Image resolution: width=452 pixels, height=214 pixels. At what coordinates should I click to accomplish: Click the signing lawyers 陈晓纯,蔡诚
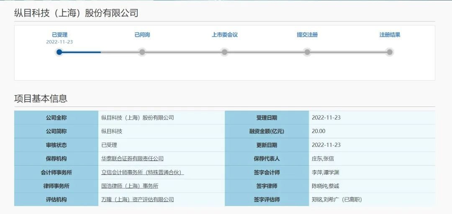tap(326, 186)
